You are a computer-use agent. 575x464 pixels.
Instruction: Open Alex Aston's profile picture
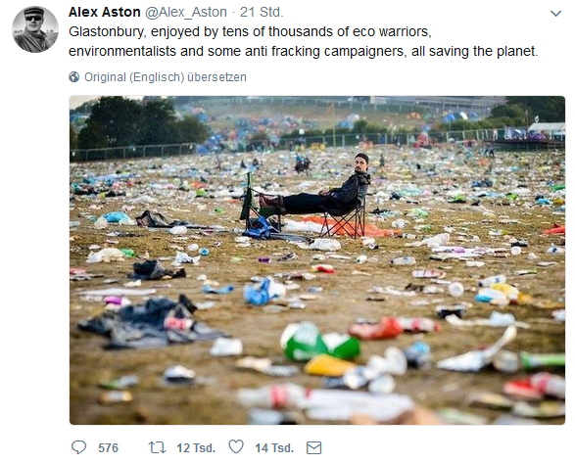click(35, 29)
